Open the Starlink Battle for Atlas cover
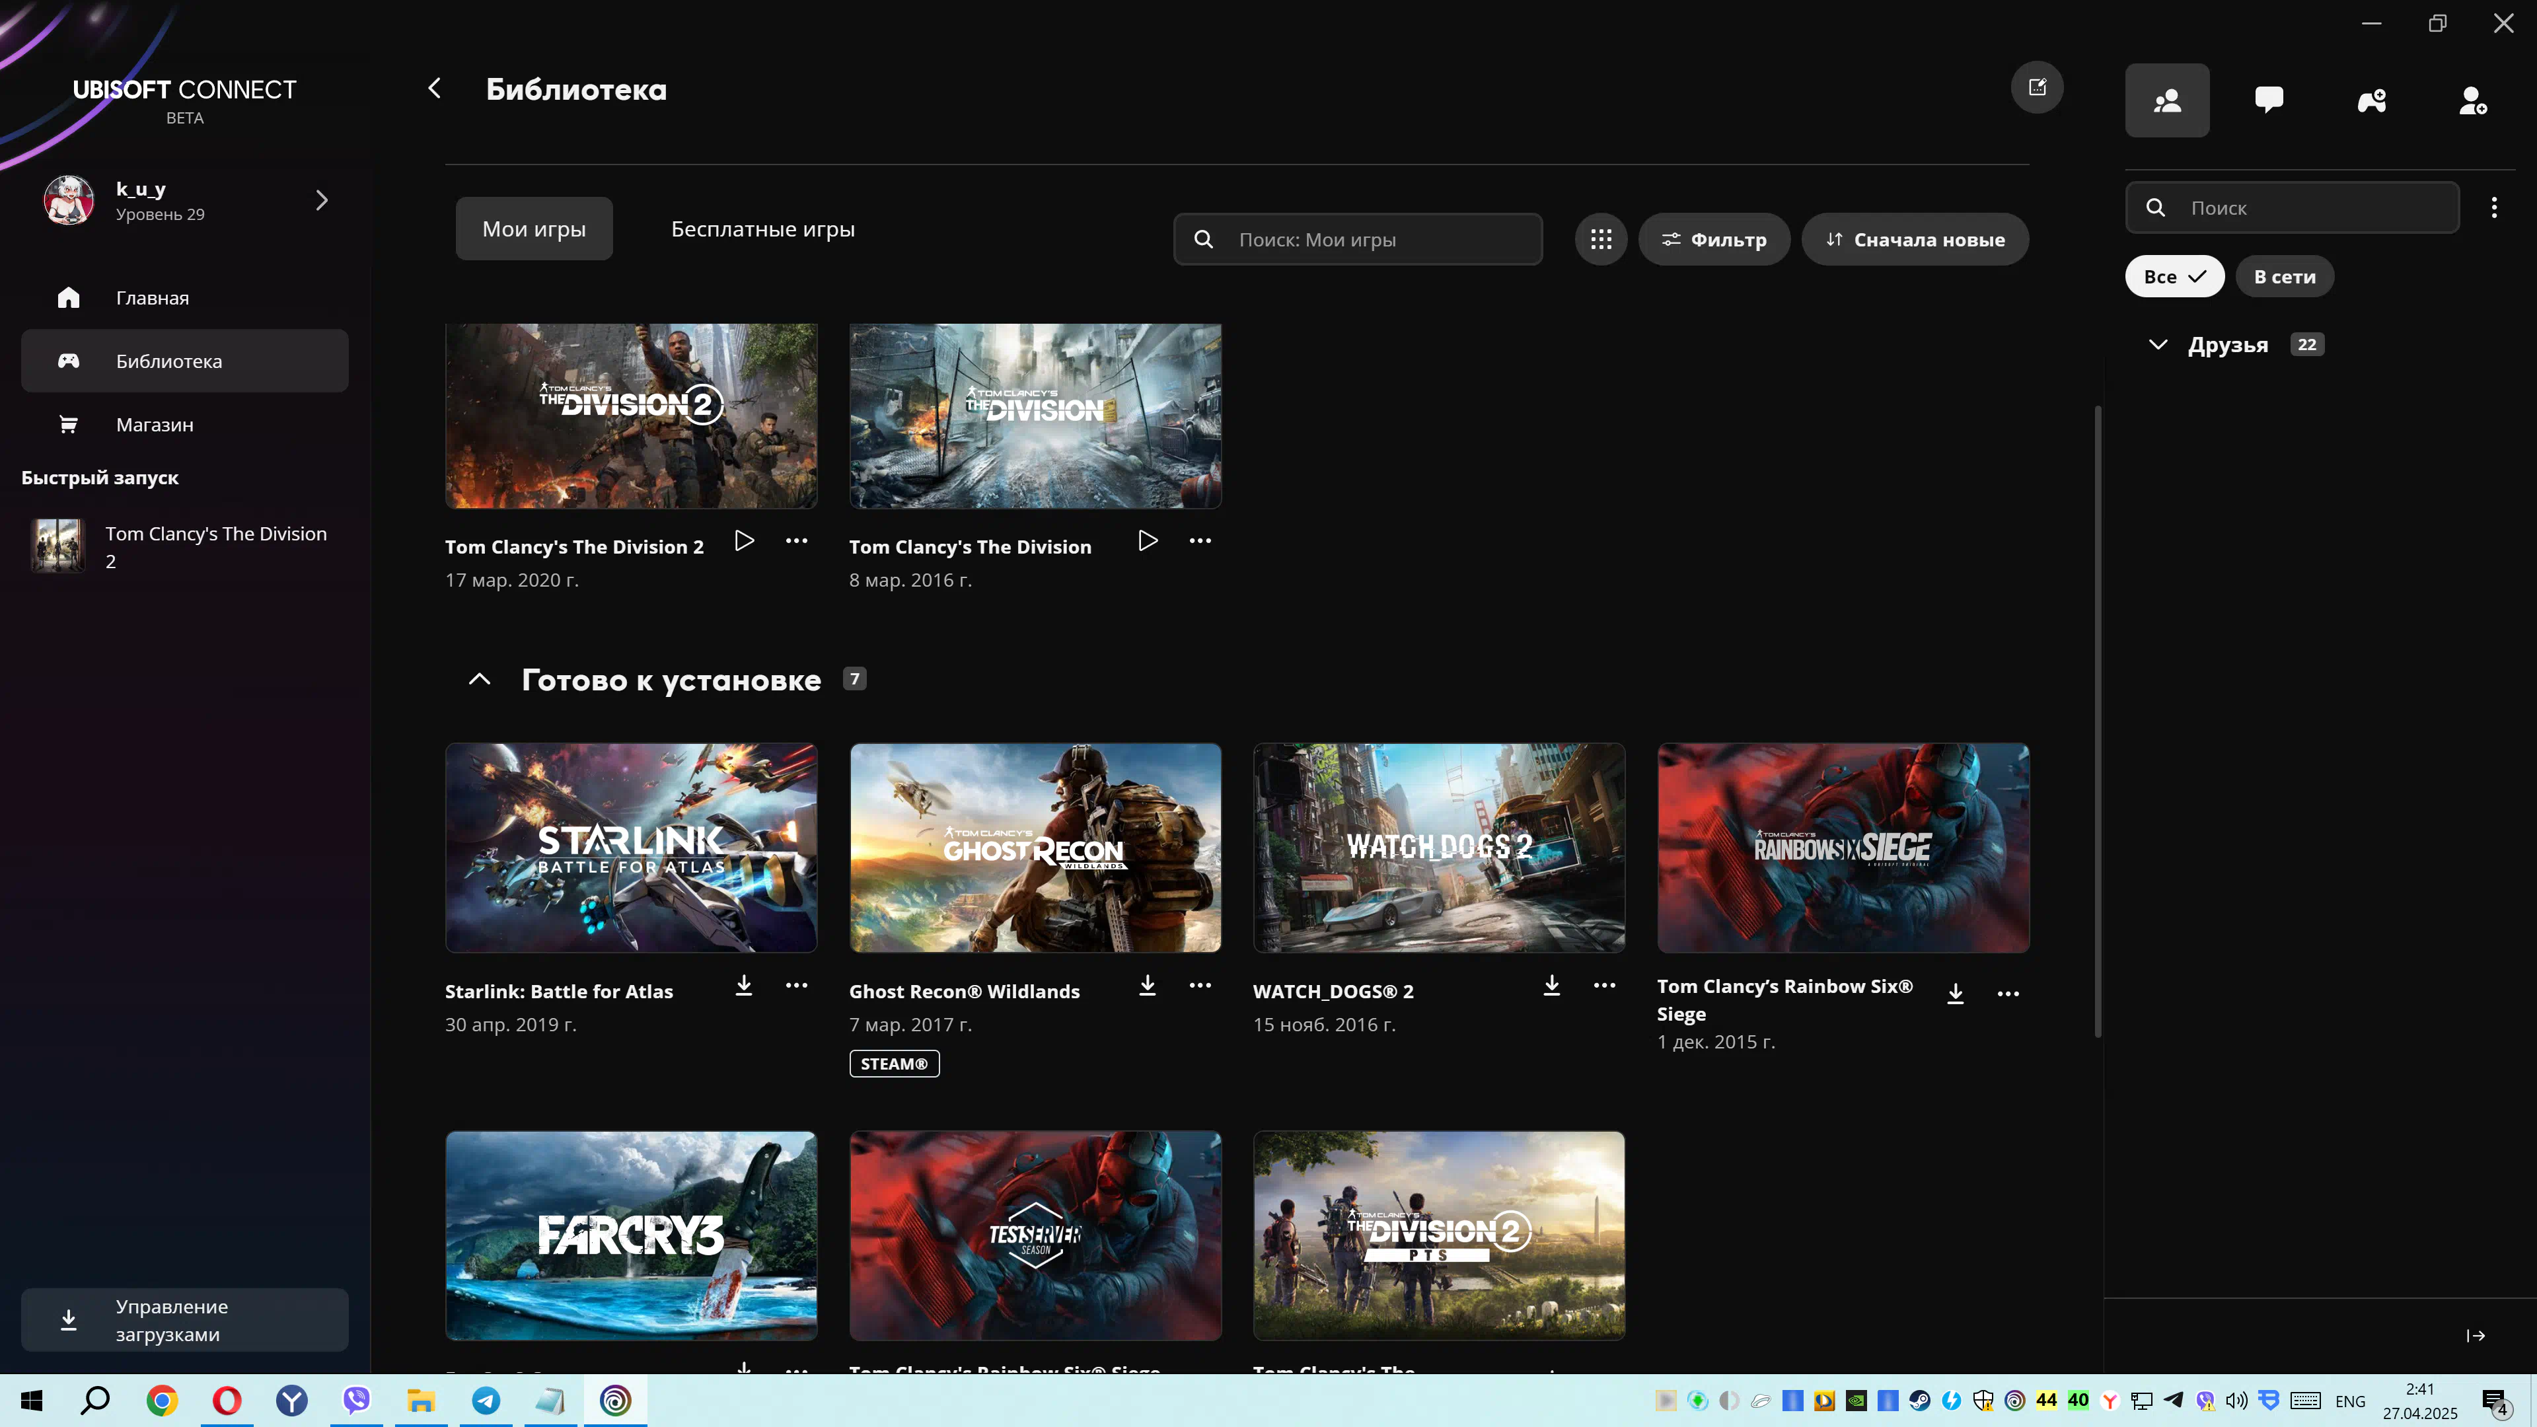This screenshot has width=2537, height=1427. click(630, 848)
